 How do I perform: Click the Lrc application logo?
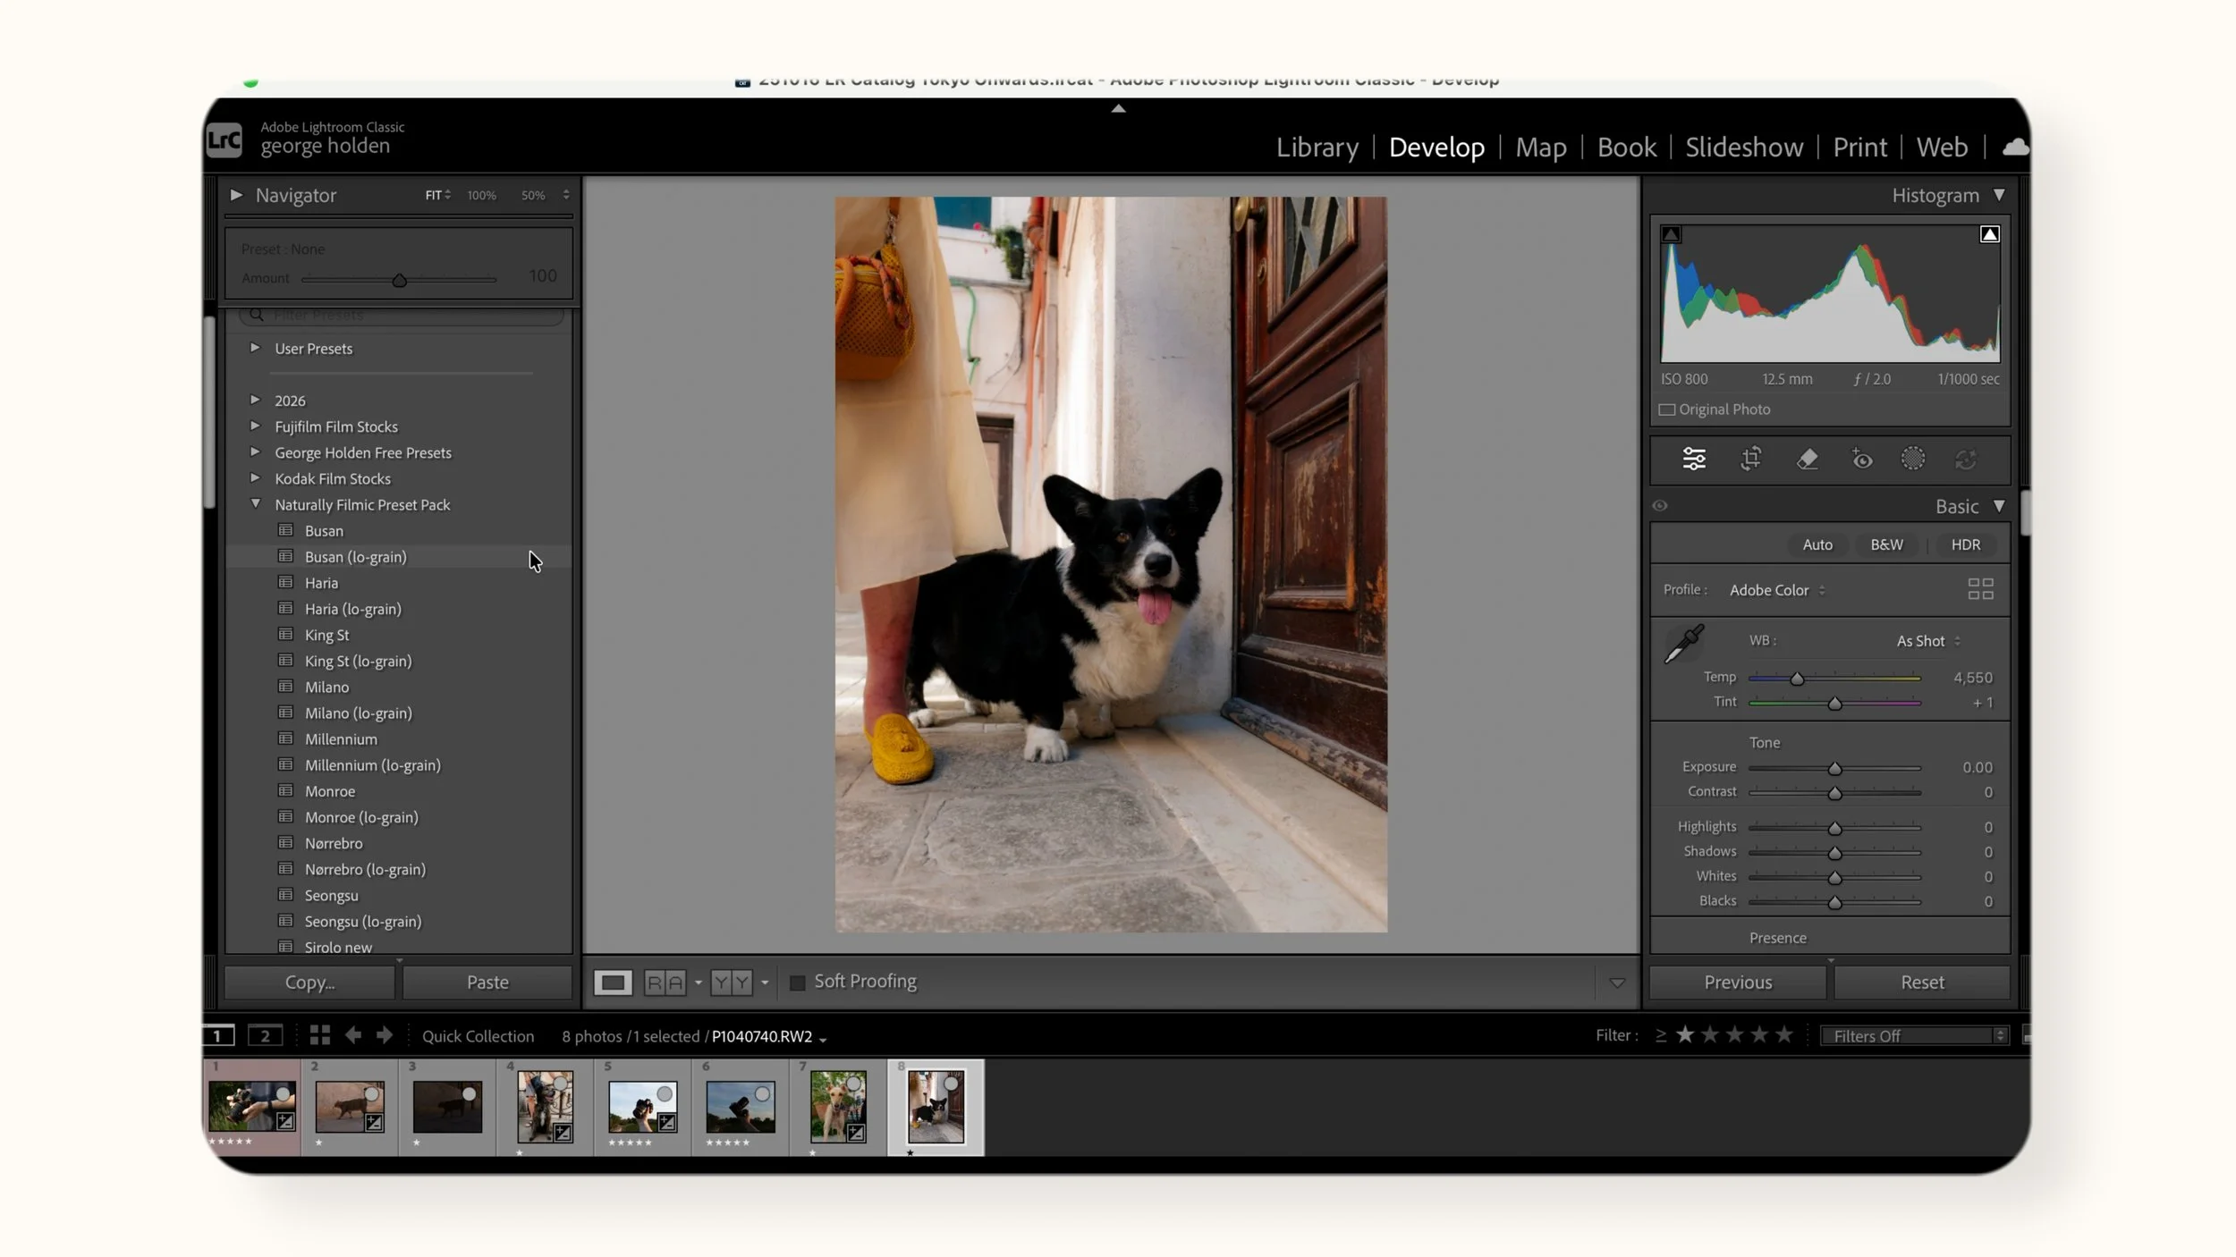(x=224, y=139)
